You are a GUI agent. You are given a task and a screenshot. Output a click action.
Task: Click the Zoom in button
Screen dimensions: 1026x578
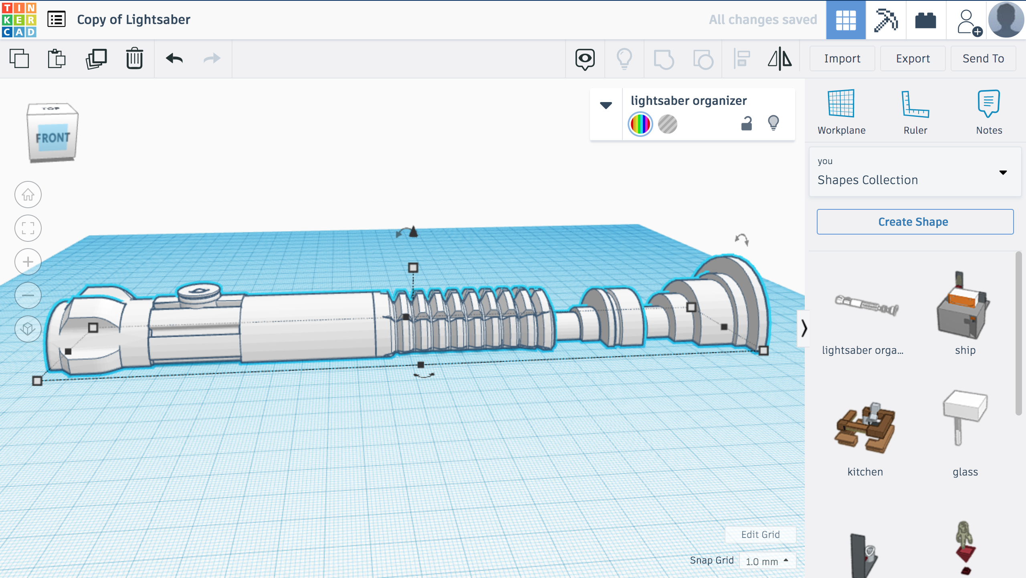click(x=28, y=262)
